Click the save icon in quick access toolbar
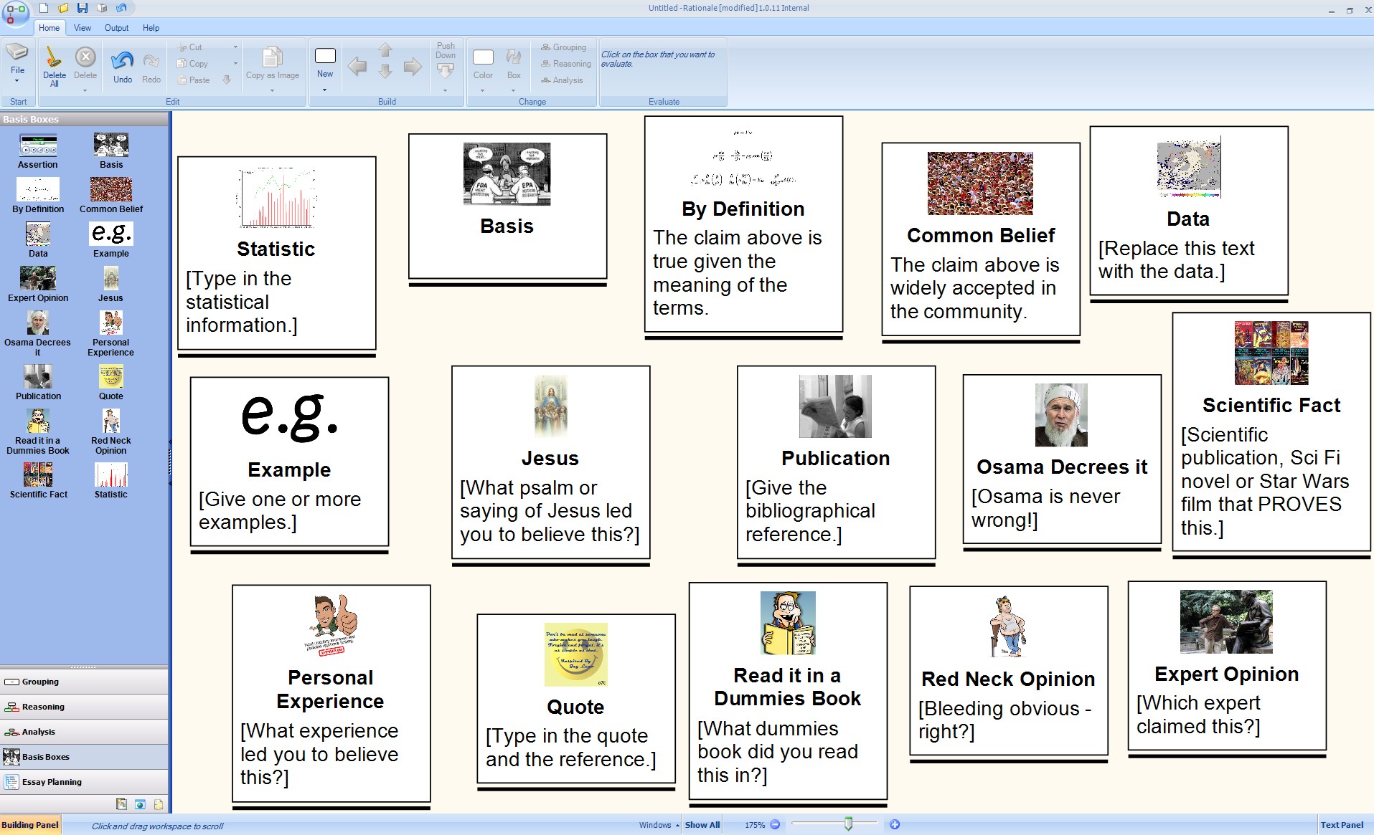 point(82,8)
